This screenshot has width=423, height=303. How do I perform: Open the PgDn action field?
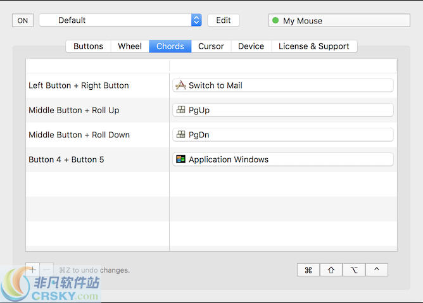point(282,135)
